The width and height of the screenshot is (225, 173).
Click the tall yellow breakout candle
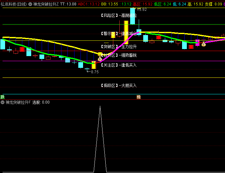[126, 32]
